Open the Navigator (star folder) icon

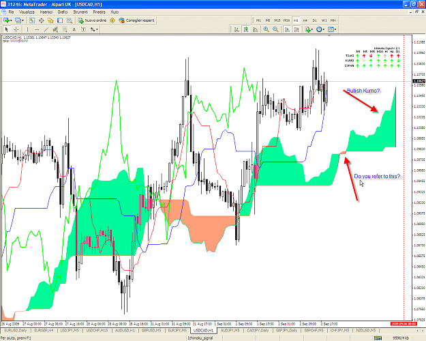[50, 20]
